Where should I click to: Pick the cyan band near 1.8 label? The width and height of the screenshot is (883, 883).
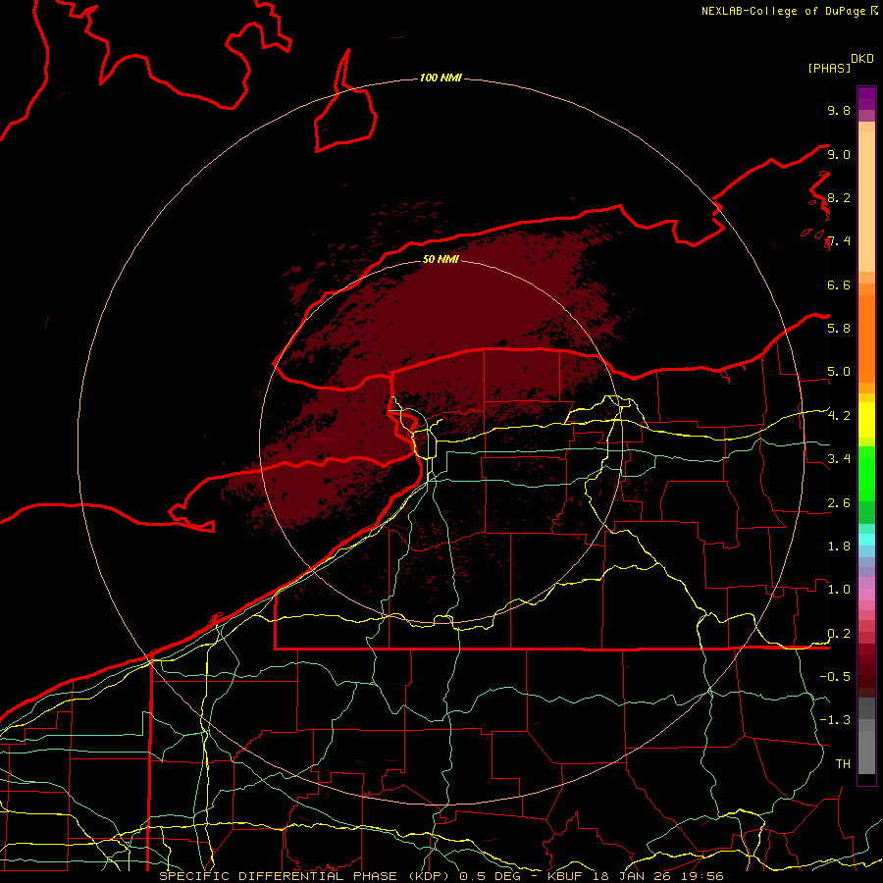click(x=866, y=540)
